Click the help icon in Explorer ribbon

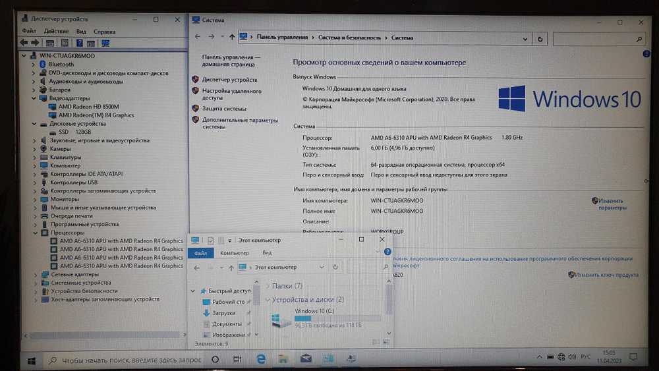tap(387, 252)
